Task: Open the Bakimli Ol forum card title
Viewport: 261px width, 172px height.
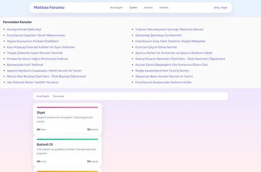Action: [x=45, y=145]
